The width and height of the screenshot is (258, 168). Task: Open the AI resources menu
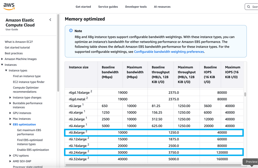[162, 7]
